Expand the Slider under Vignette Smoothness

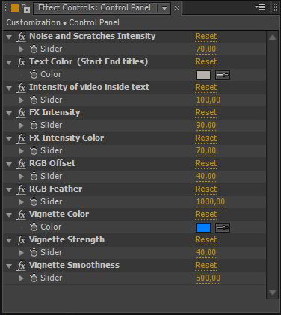(22, 278)
